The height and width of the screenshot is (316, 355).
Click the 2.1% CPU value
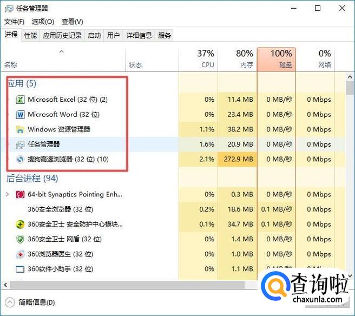[207, 160]
